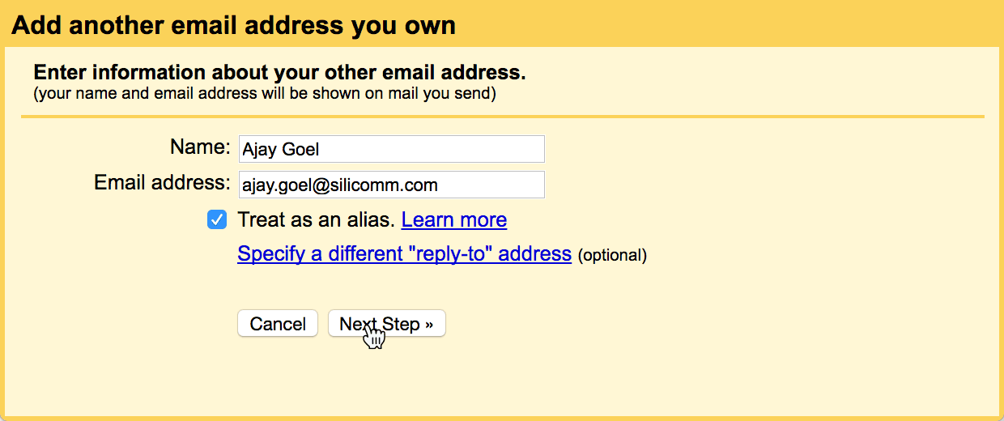Click Specify a different "reply-to" address link
The width and height of the screenshot is (1004, 421).
click(404, 254)
